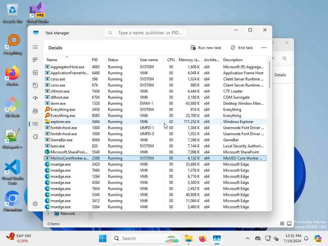Open notification bell in system tray
This screenshot has width=328, height=246.
pyautogui.click(x=306, y=238)
